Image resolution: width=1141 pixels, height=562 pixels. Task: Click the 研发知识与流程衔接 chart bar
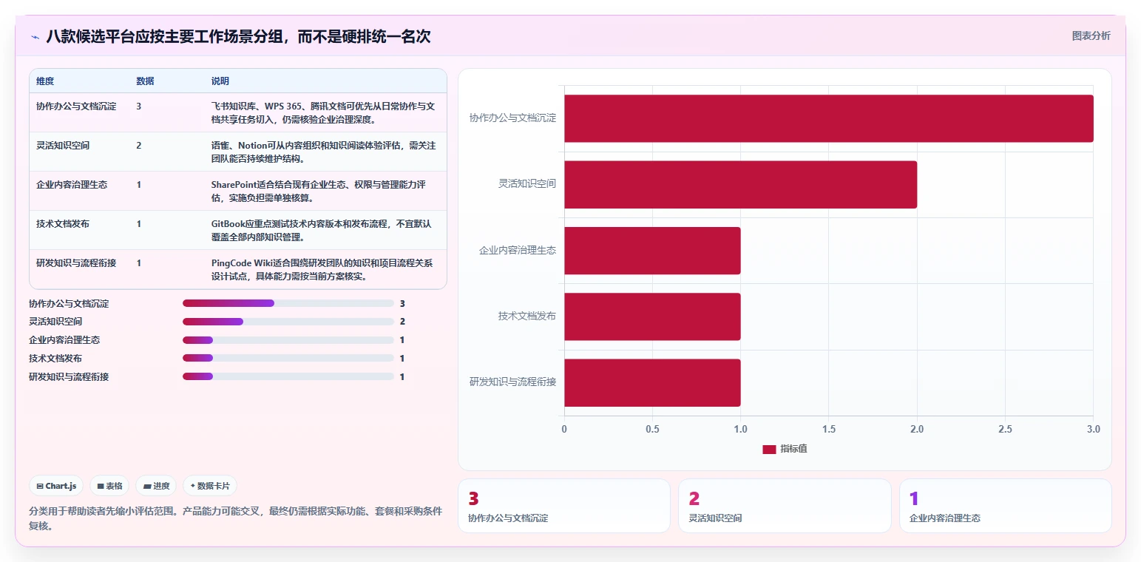point(652,382)
